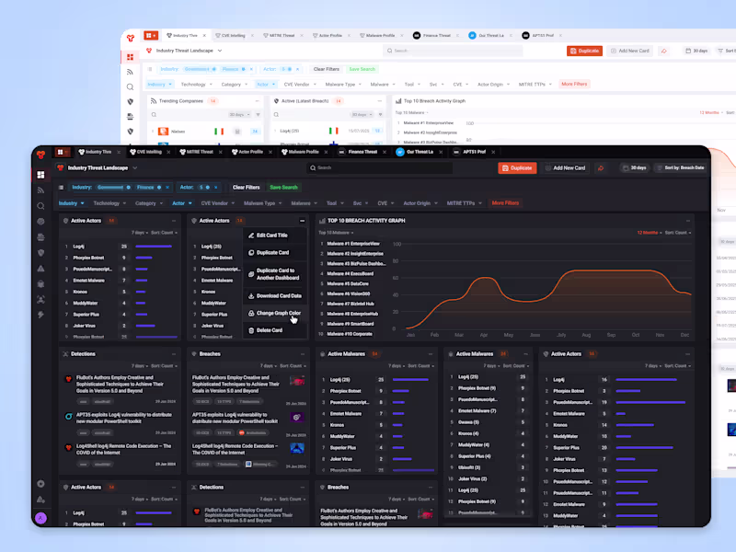Open search using the magnifier icon in the sidebar
736x552 pixels.
point(40,206)
